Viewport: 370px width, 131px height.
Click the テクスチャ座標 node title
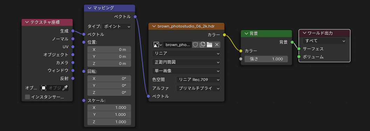[45, 22]
